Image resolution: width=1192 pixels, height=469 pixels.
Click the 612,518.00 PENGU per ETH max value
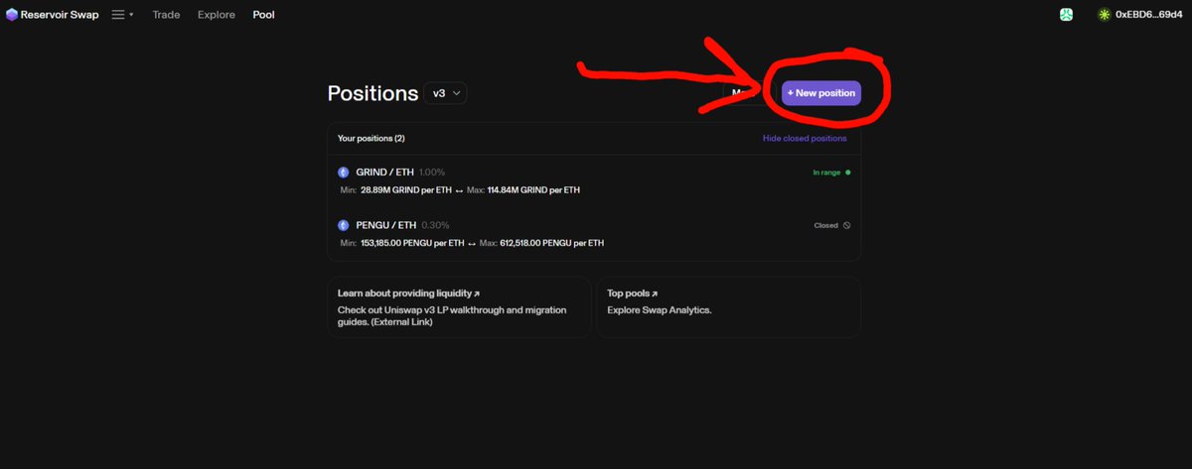click(551, 243)
